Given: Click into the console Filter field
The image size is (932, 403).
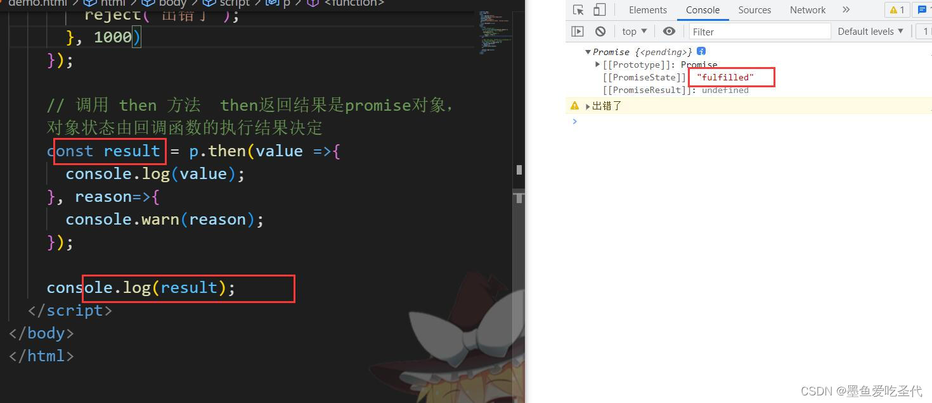Looking at the screenshot, I should [759, 31].
